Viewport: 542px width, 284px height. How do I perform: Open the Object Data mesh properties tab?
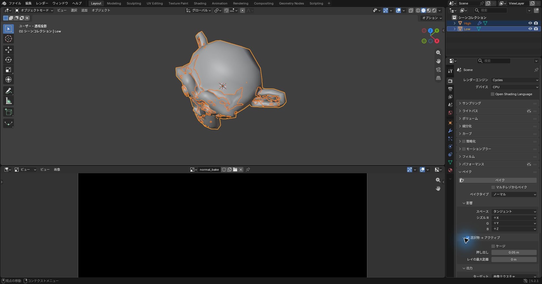(450, 162)
